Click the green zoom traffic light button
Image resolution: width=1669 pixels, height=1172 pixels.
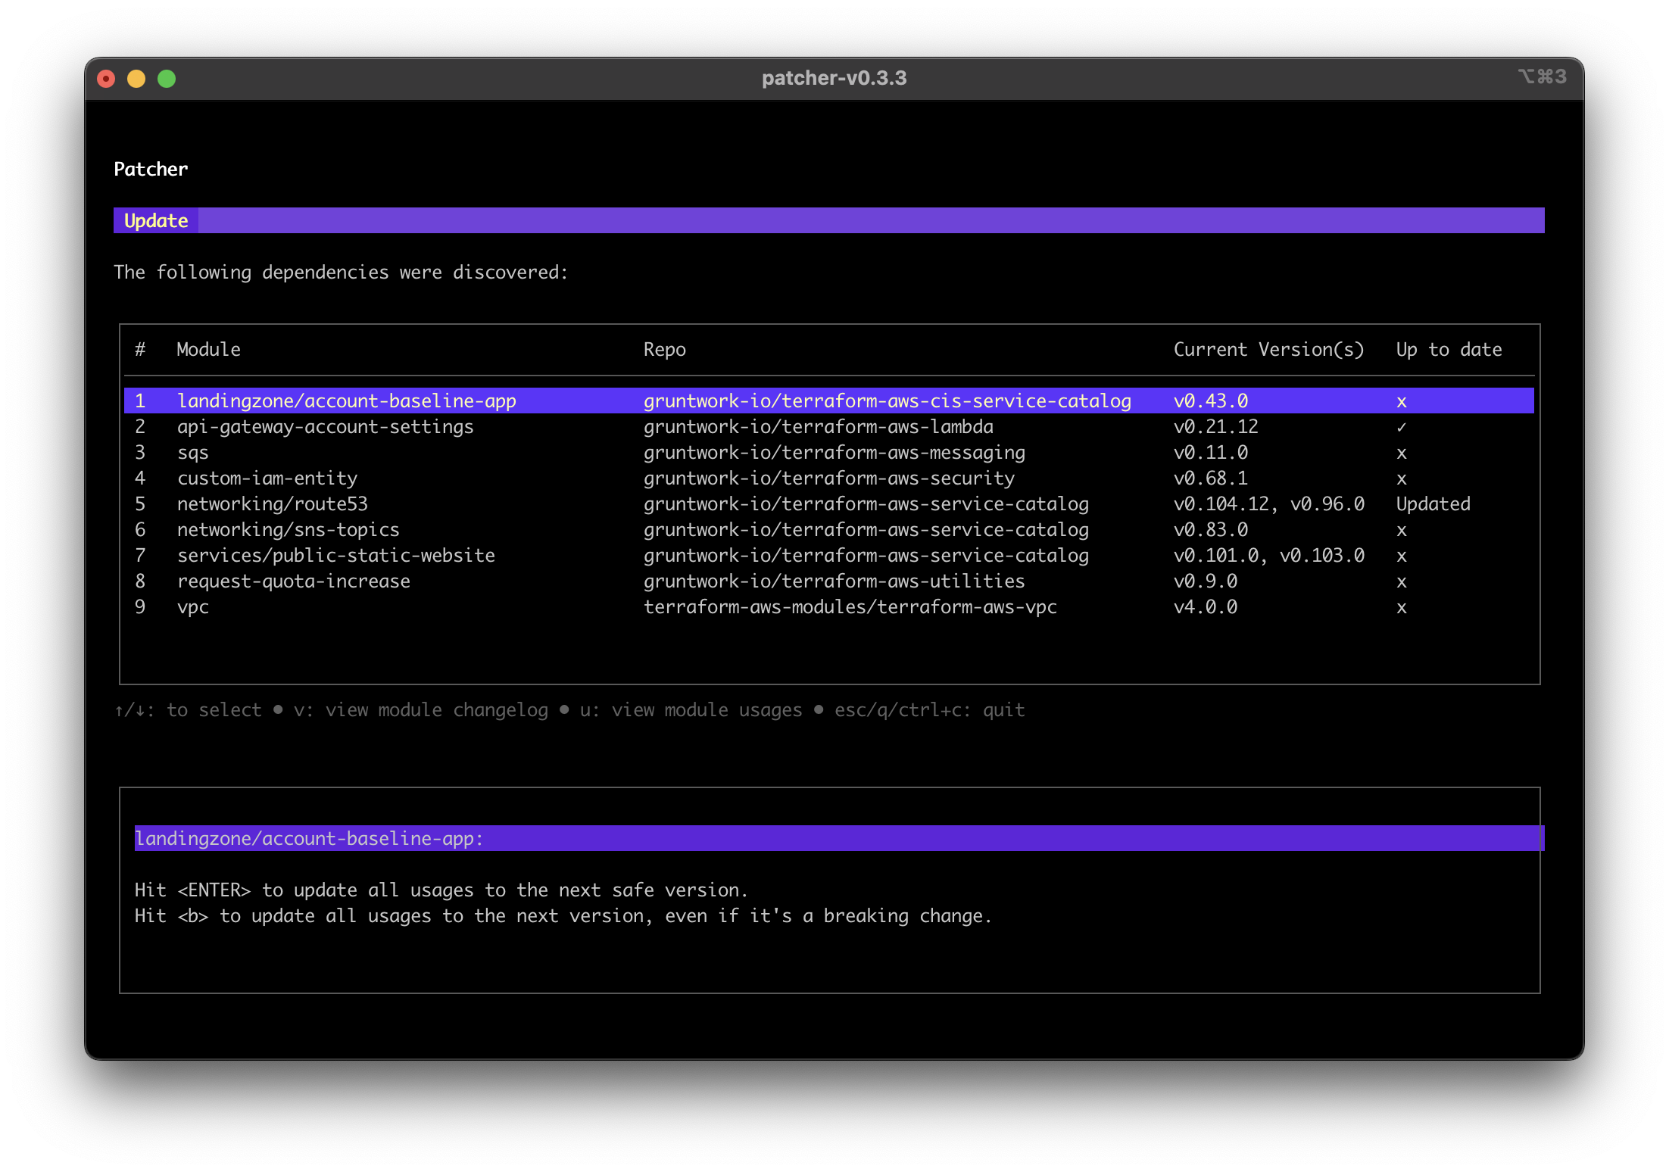(167, 78)
